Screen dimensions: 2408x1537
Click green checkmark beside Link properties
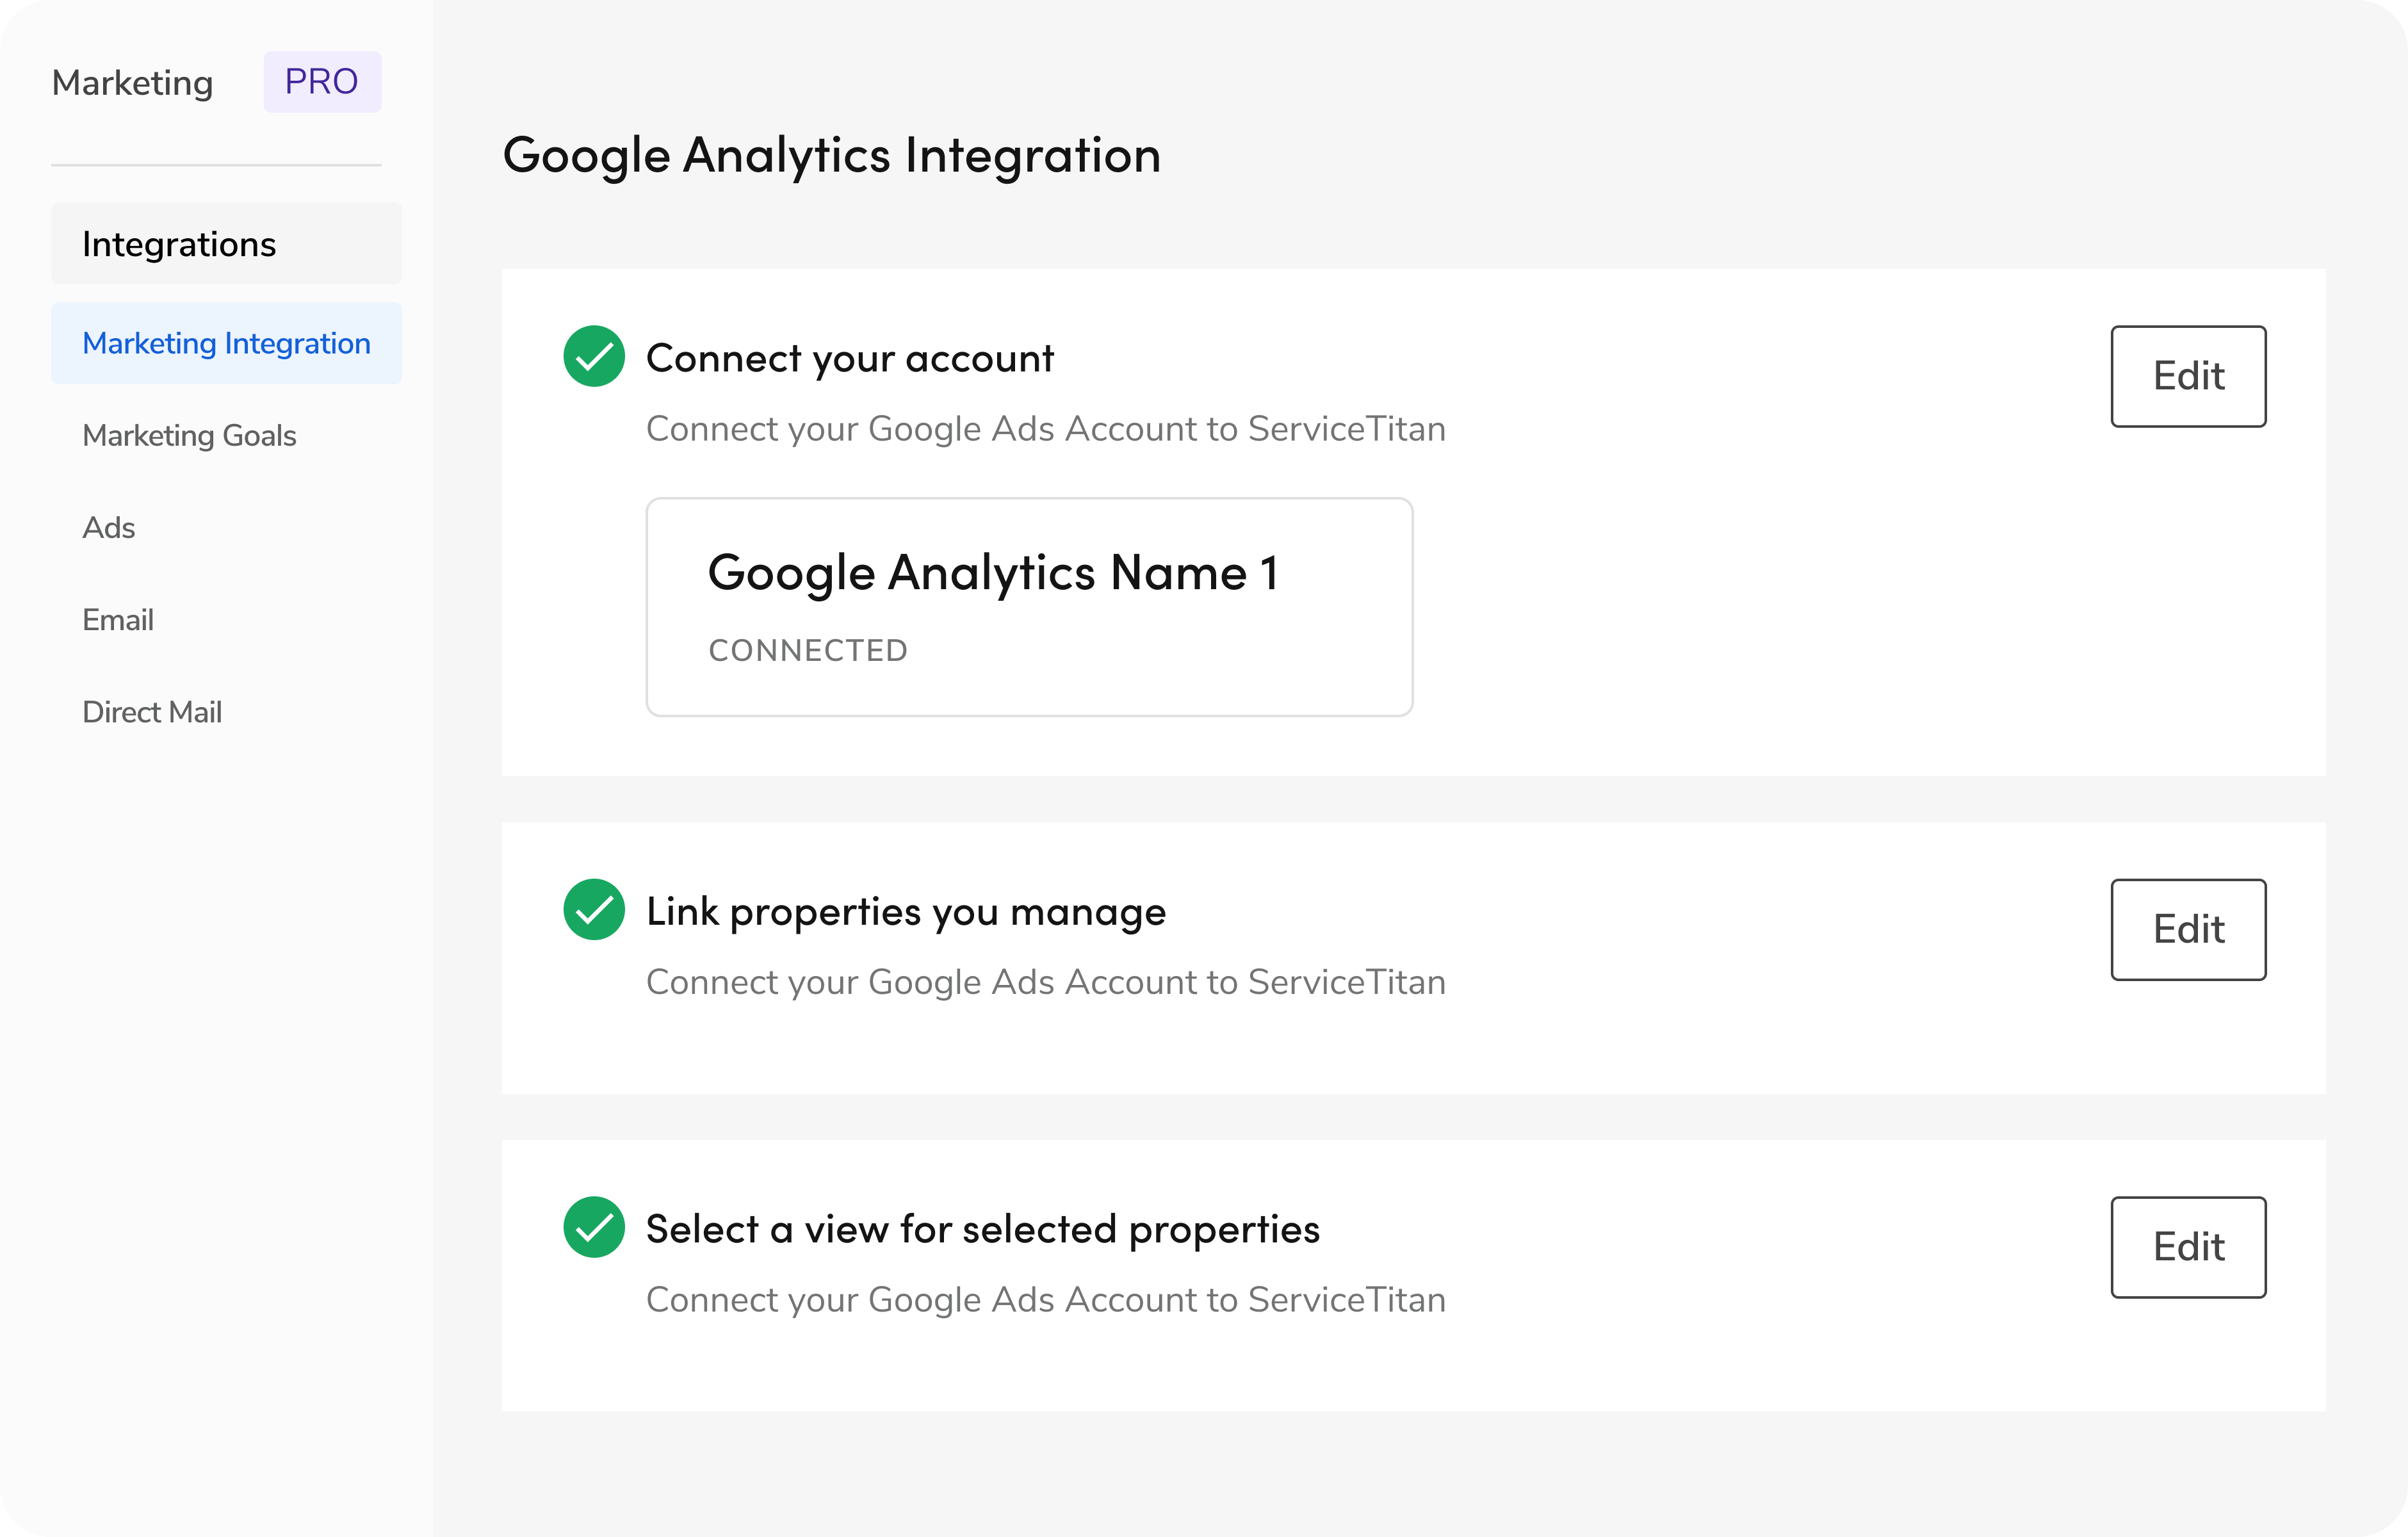[x=594, y=910]
